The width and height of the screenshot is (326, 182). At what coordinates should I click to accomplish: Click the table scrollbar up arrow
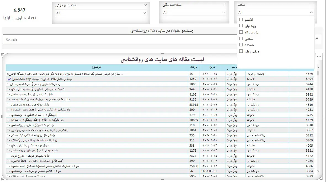coord(318,67)
